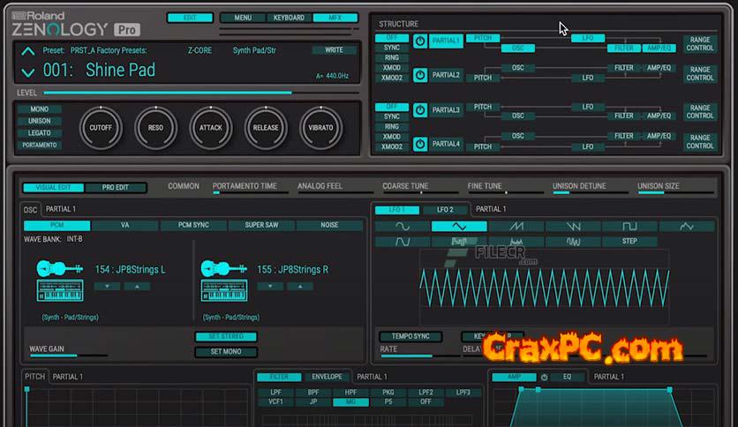The width and height of the screenshot is (738, 427).
Task: Select SYNC structure for Partial 1-2
Action: tap(392, 48)
